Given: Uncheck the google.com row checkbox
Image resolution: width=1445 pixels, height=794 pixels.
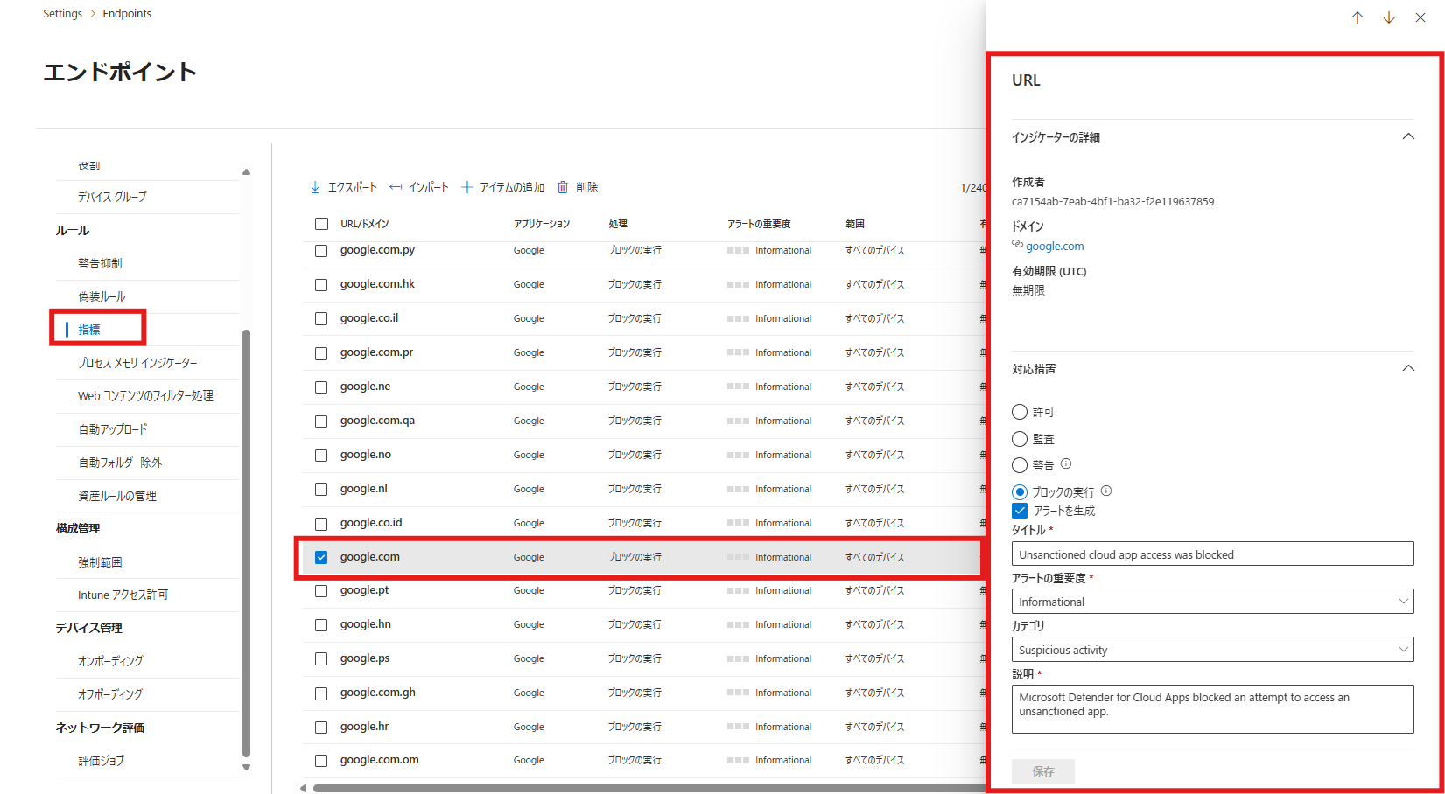Looking at the screenshot, I should [321, 558].
